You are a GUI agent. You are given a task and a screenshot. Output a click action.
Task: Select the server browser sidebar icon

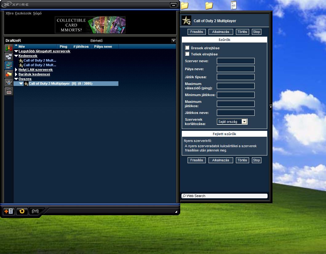(9, 65)
